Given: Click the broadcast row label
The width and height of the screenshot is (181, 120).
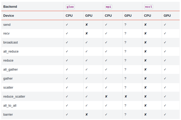Looking at the screenshot, I should point(11,42).
